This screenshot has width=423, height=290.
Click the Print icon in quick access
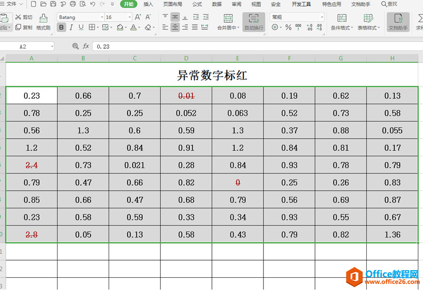pyautogui.click(x=73, y=4)
